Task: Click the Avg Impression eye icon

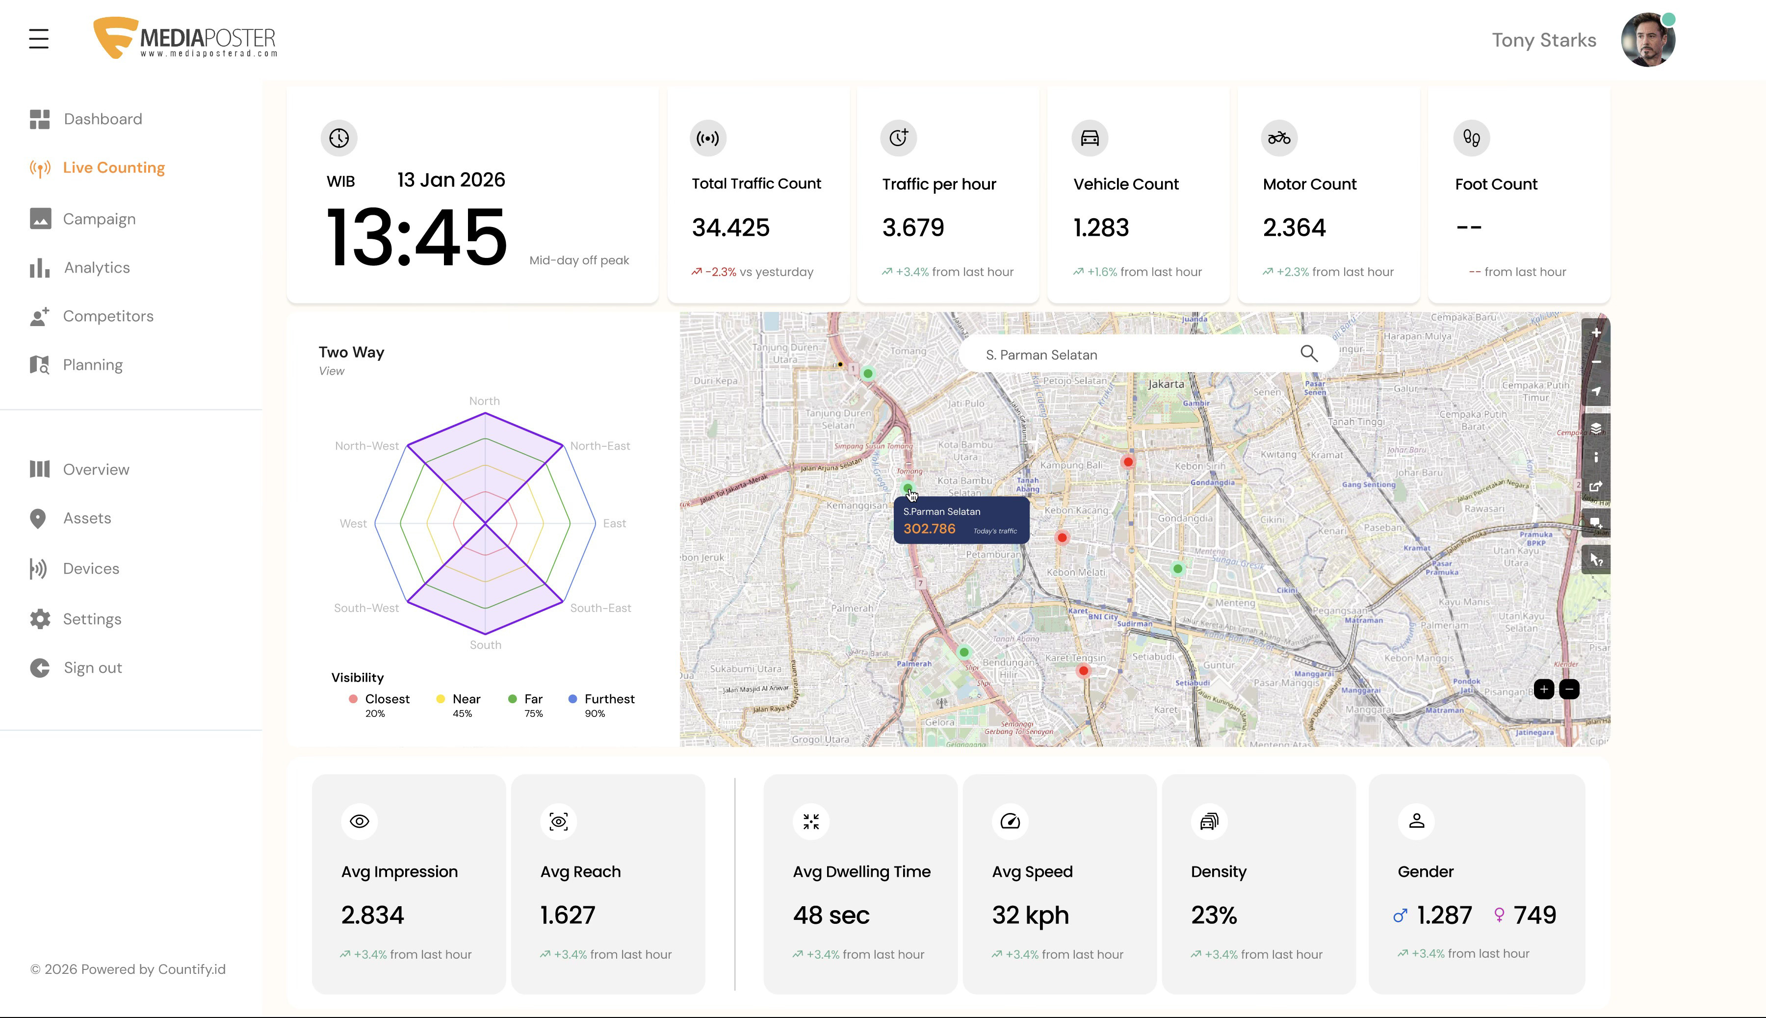Action: 360,821
